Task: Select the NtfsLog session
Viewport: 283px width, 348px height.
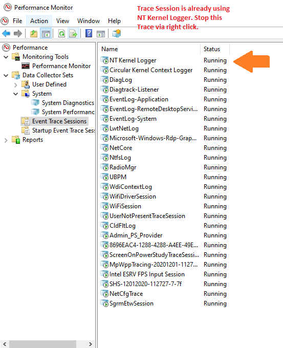Action: (x=120, y=158)
